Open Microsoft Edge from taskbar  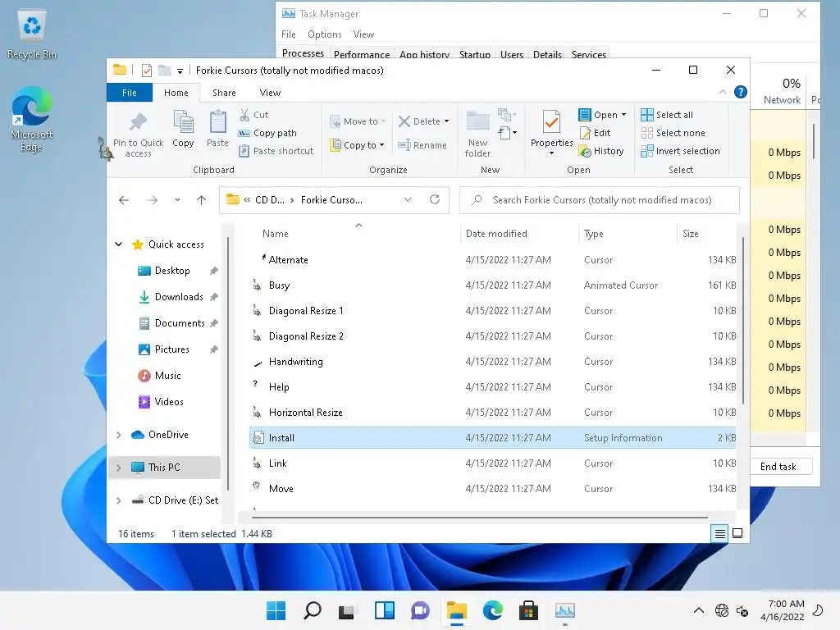click(492, 610)
